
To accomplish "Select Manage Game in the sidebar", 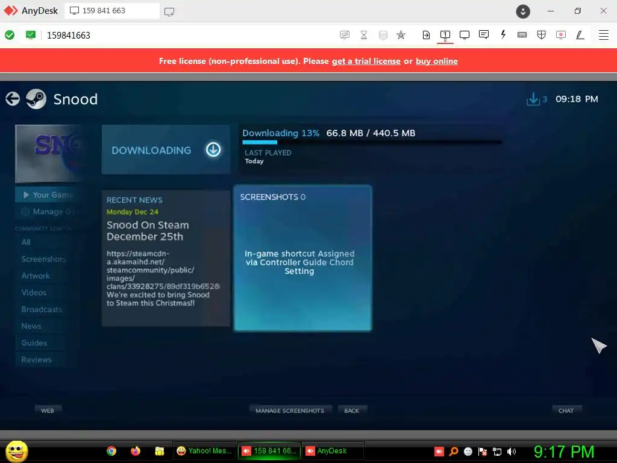I will (x=48, y=212).
